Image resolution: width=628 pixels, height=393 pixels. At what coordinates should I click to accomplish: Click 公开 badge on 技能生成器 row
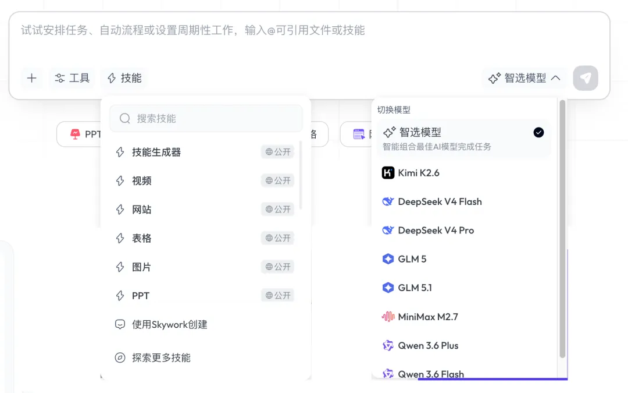click(x=278, y=152)
